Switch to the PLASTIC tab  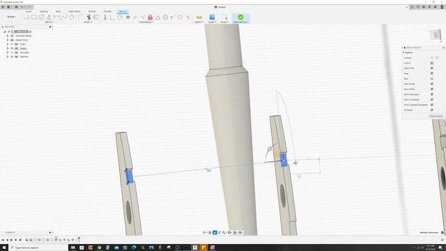pos(92,12)
